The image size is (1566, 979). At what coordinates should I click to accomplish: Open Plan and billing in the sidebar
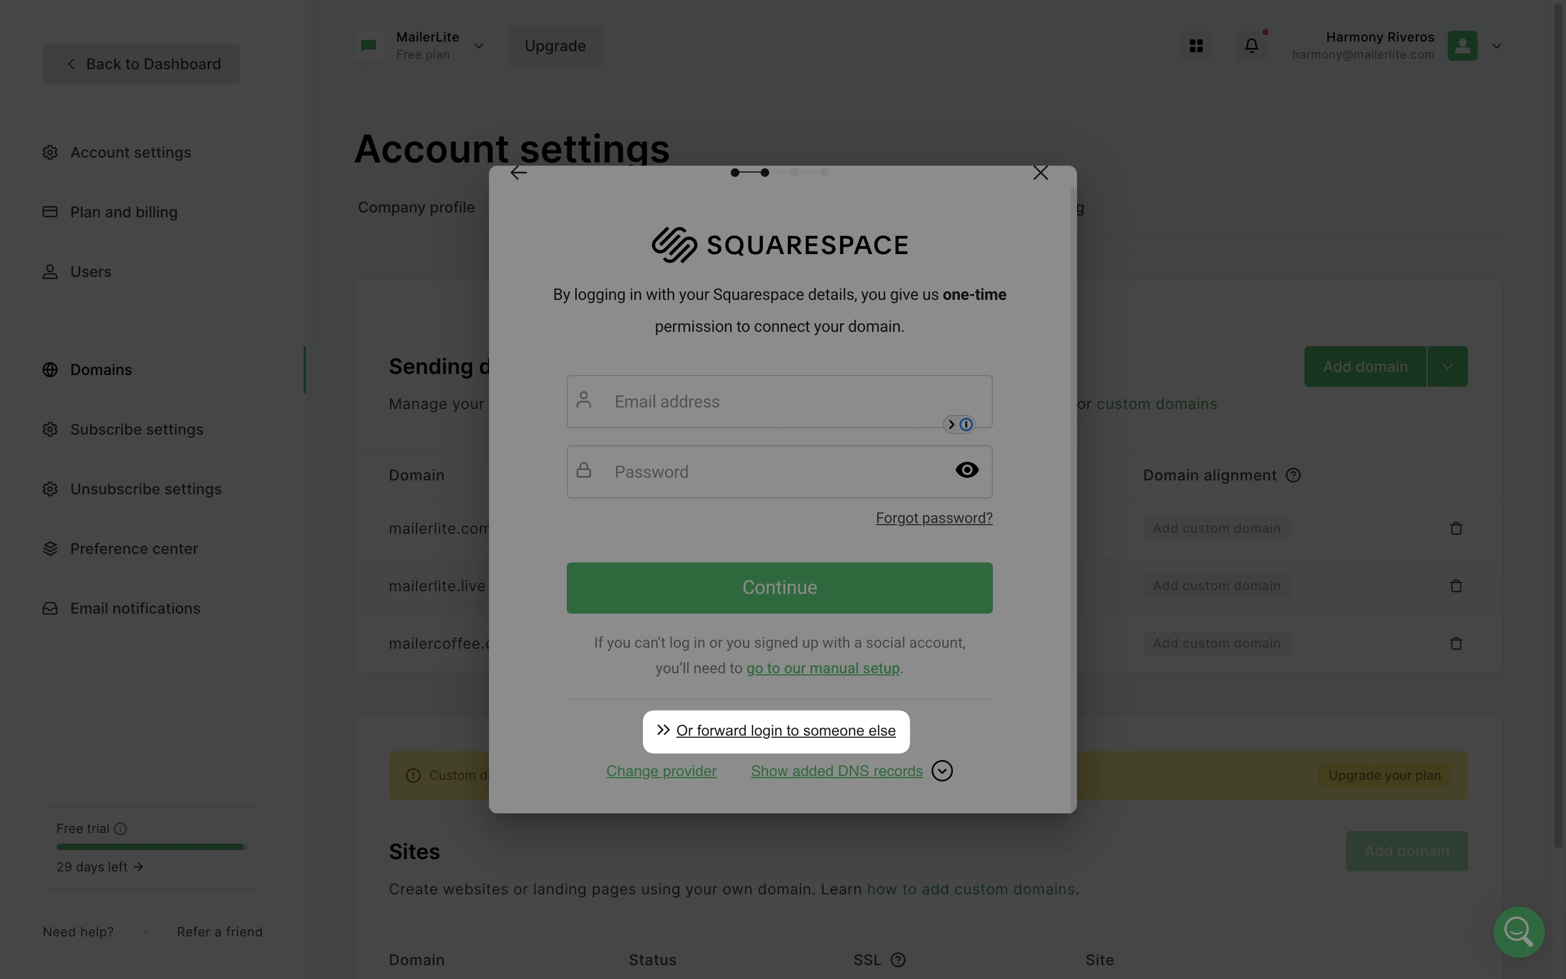click(124, 212)
